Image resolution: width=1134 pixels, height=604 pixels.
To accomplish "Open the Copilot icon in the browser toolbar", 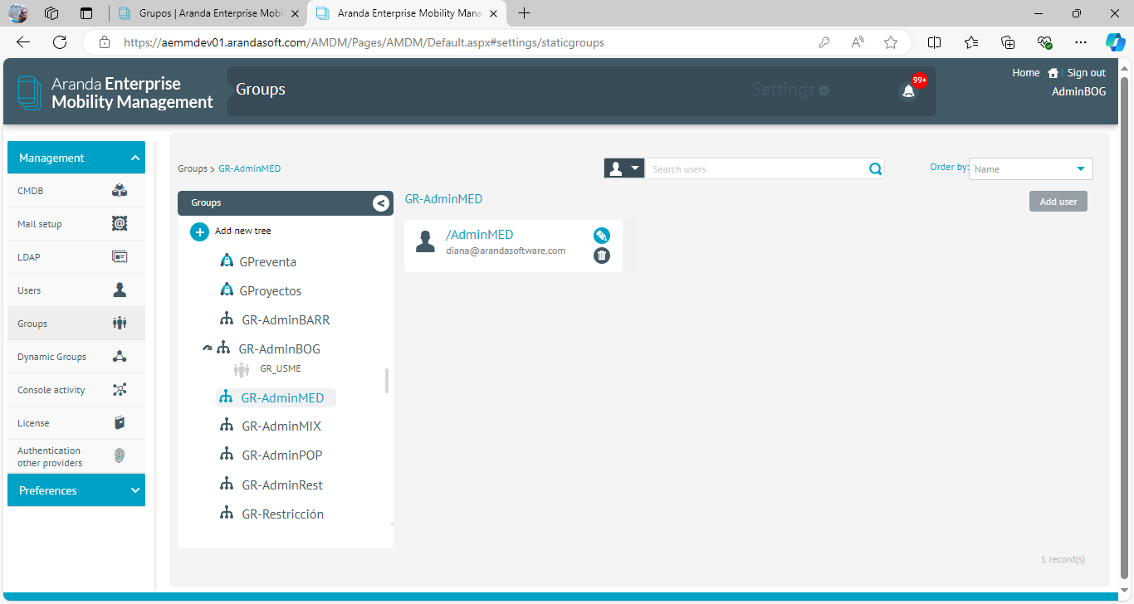I will tap(1115, 42).
